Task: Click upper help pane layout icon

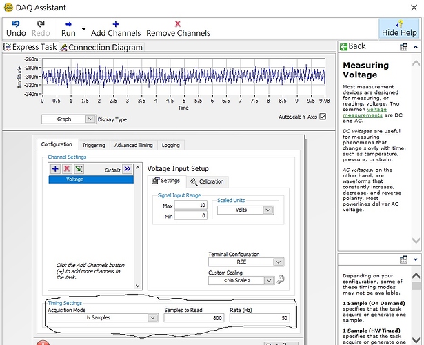Action: coord(403,47)
